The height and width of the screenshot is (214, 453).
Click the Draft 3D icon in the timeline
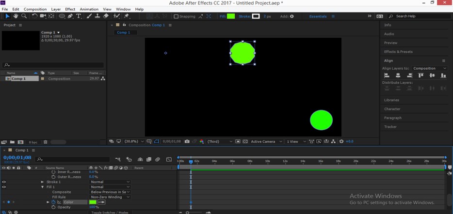(x=129, y=159)
